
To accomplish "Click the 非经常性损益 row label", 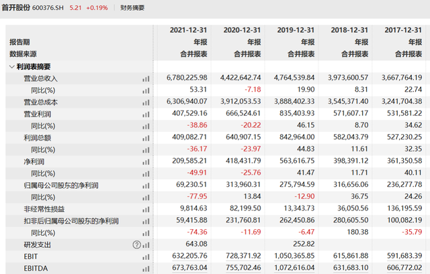I will tap(44, 209).
